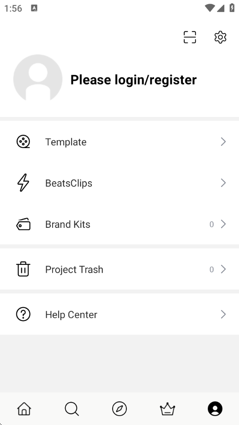Expand the Brand Kits row chevron

(223, 224)
